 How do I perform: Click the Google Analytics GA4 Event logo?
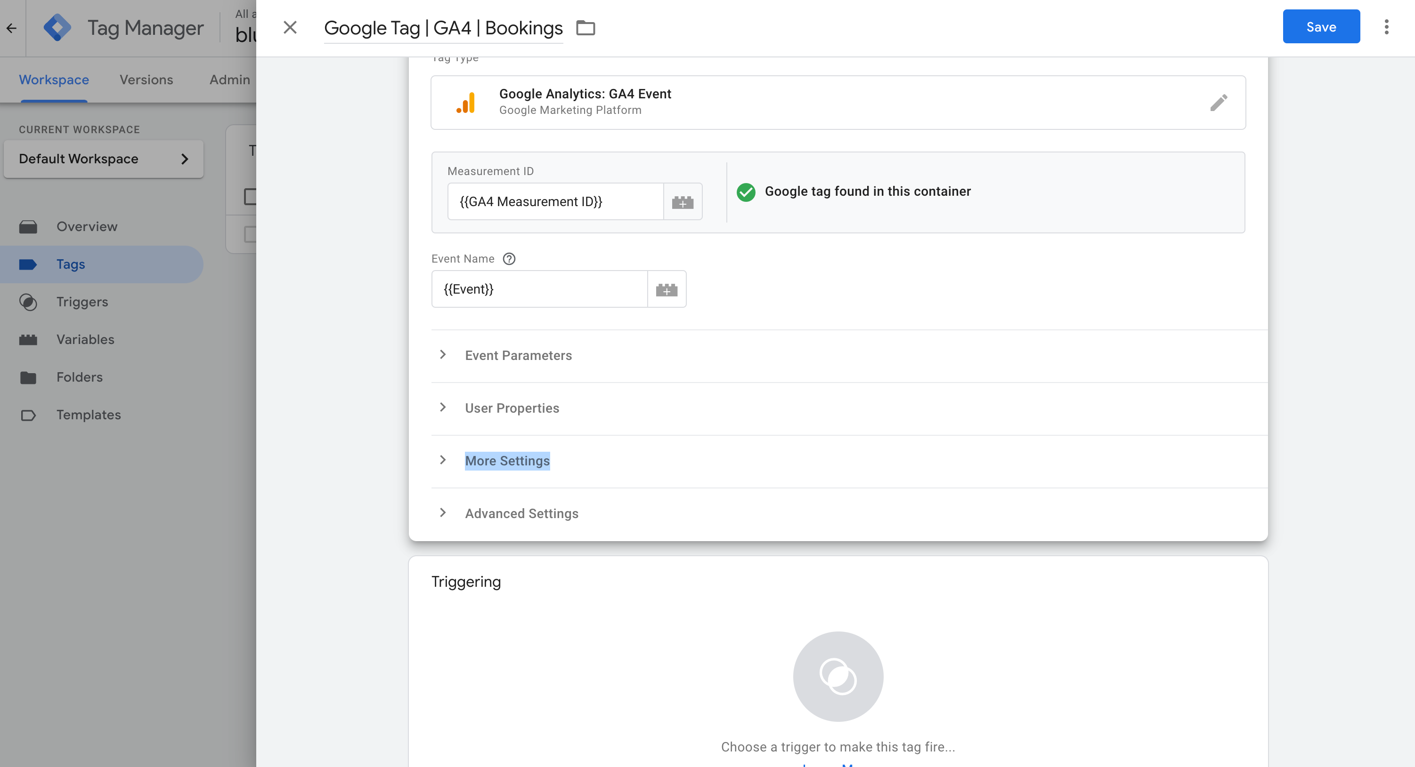pyautogui.click(x=466, y=103)
